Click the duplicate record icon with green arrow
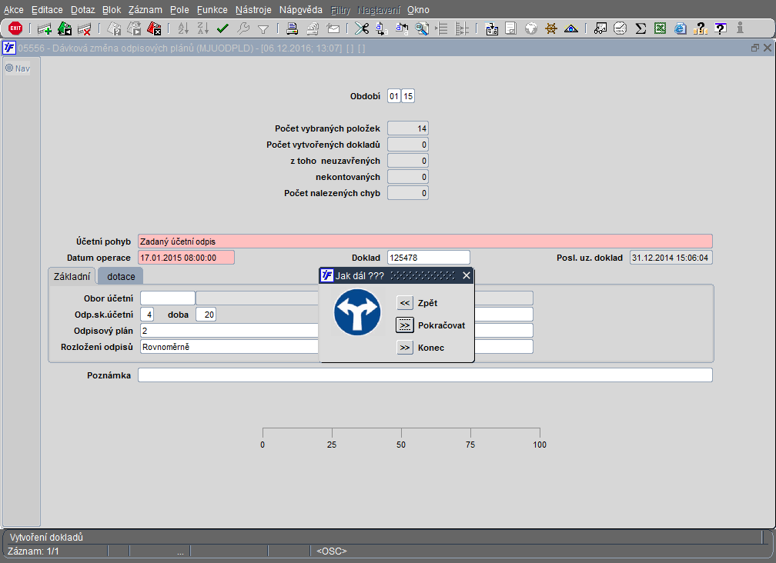This screenshot has height=563, width=776. click(65, 28)
